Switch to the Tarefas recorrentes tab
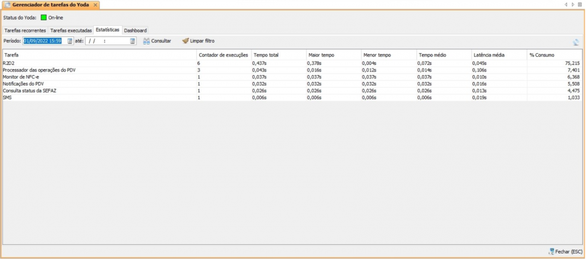Image resolution: width=586 pixels, height=259 pixels. 25,30
